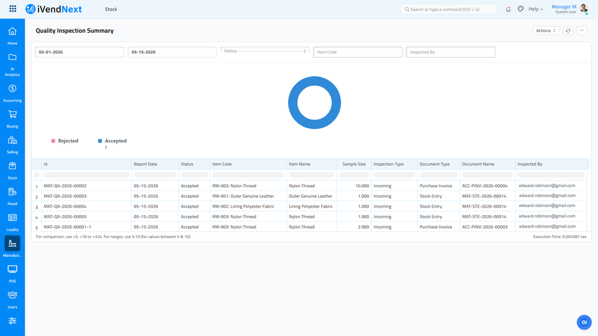598x336 pixels.
Task: Click the theme palette icon
Action: (520, 9)
